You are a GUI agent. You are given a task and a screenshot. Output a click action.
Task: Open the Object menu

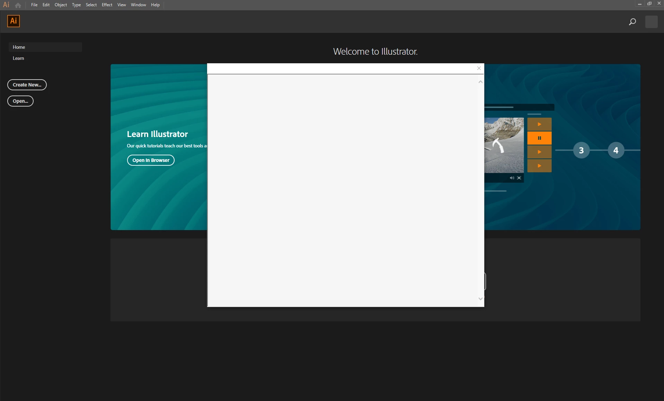tap(61, 5)
